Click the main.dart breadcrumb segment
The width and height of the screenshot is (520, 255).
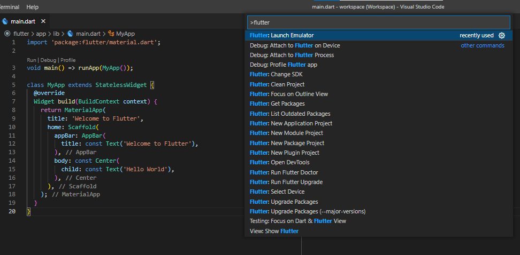(x=88, y=34)
